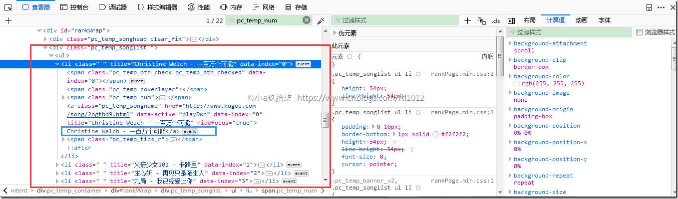Switch to the 调试器 debugger tab

[x=112, y=7]
